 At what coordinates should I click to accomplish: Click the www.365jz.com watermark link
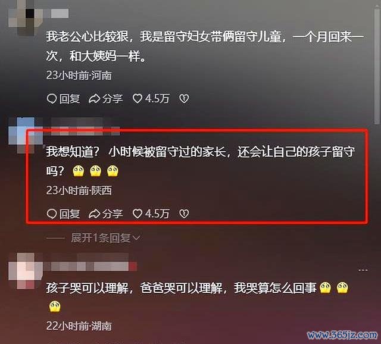click(x=342, y=335)
